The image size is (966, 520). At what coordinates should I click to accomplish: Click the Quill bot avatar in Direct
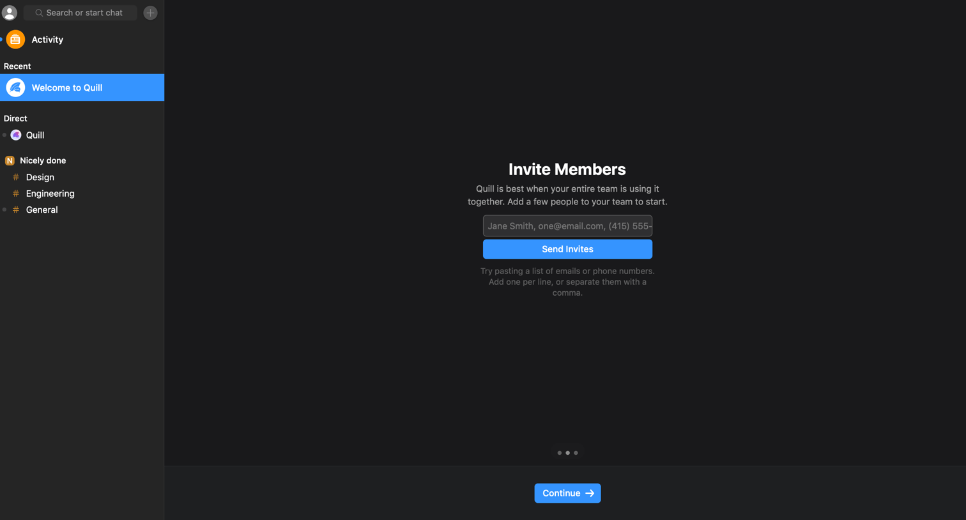click(x=16, y=135)
